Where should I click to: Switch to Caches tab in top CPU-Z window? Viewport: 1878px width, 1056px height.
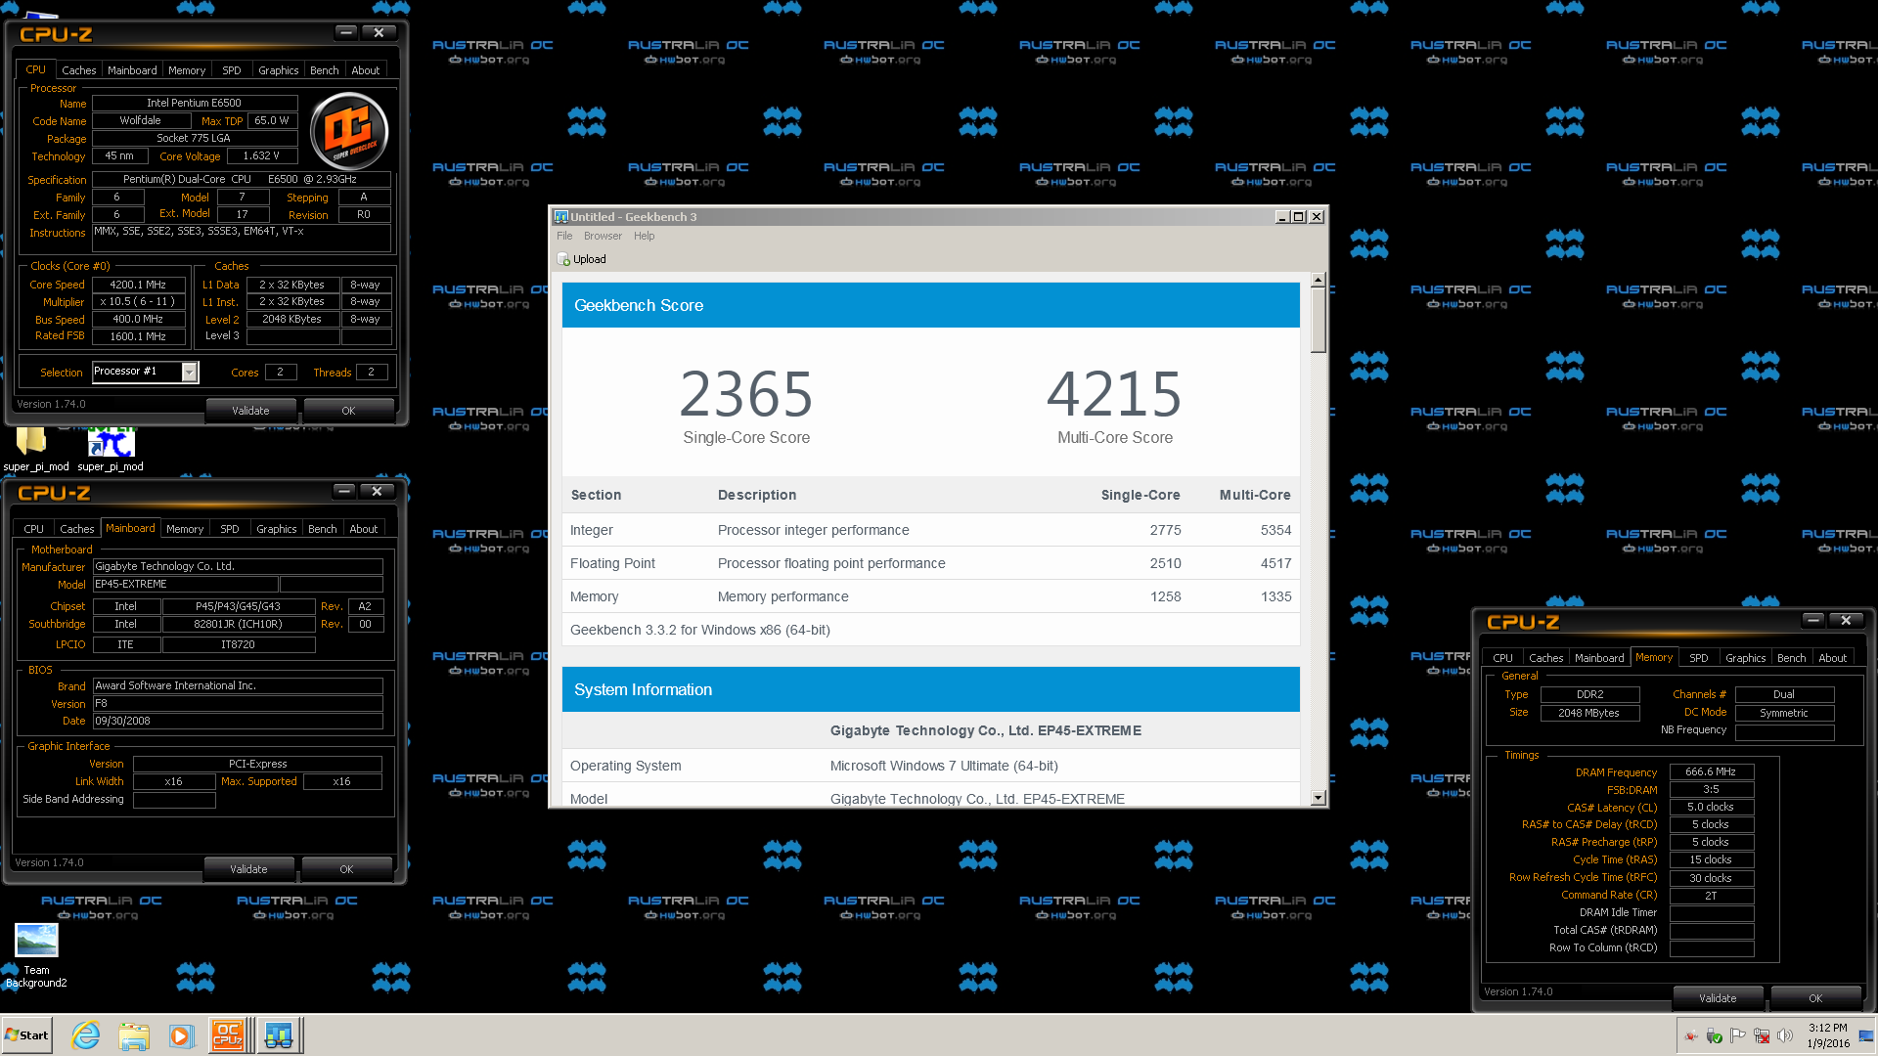click(x=78, y=70)
